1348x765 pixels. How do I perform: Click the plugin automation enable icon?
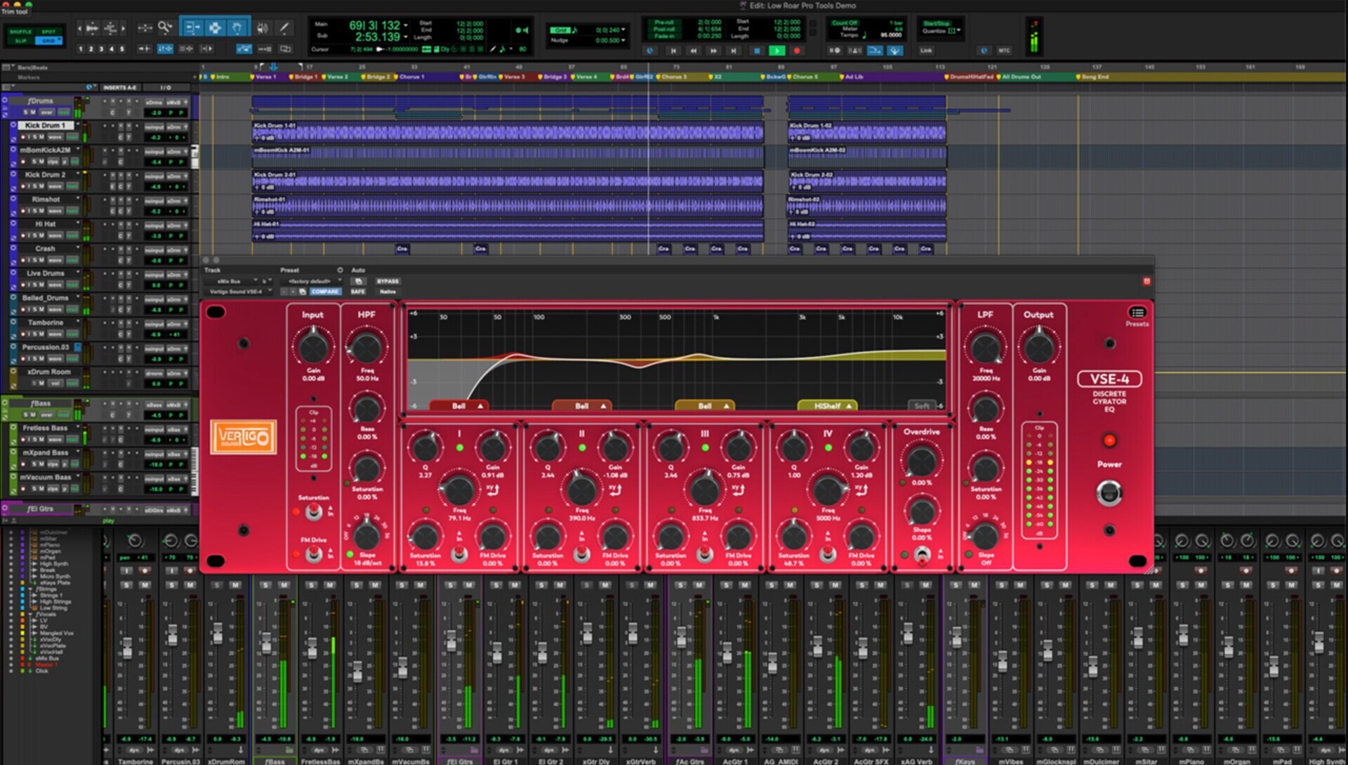coord(358,281)
